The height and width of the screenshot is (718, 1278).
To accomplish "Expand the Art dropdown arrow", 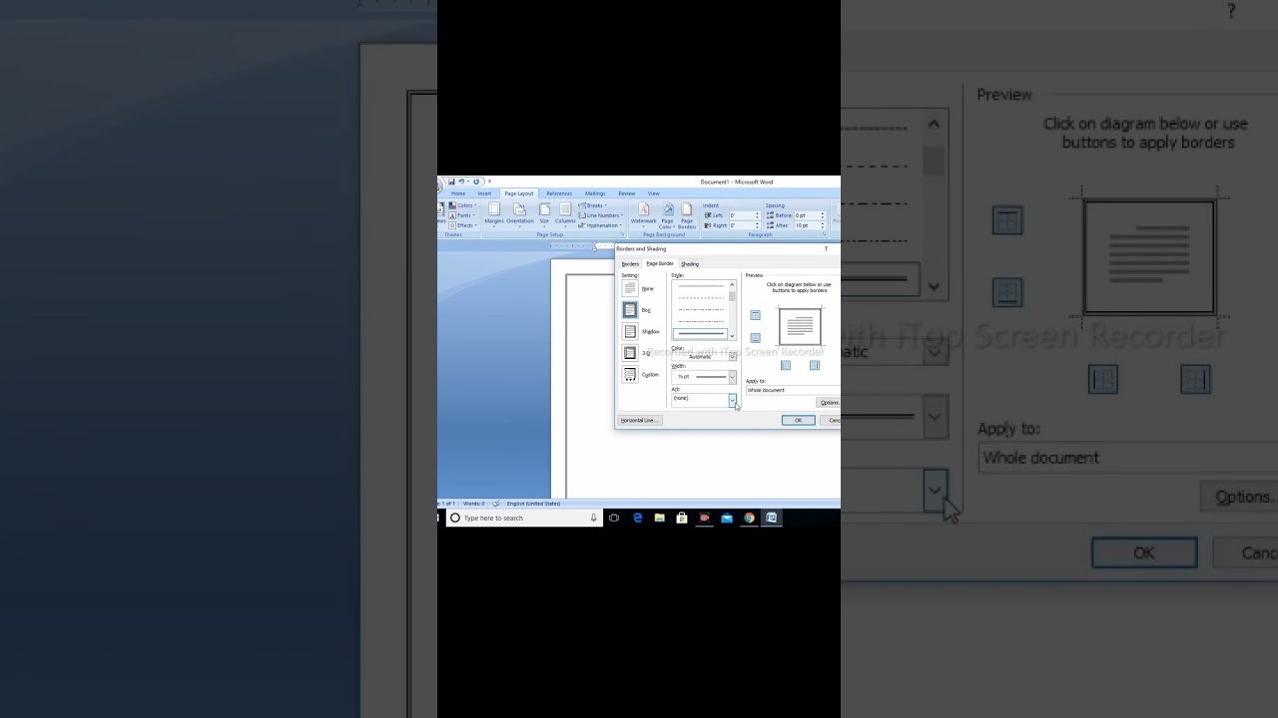I will (732, 400).
